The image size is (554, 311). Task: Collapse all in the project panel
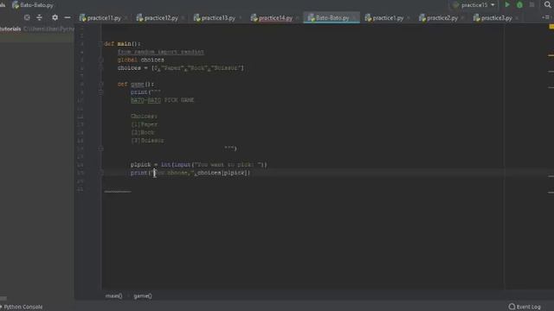39,17
